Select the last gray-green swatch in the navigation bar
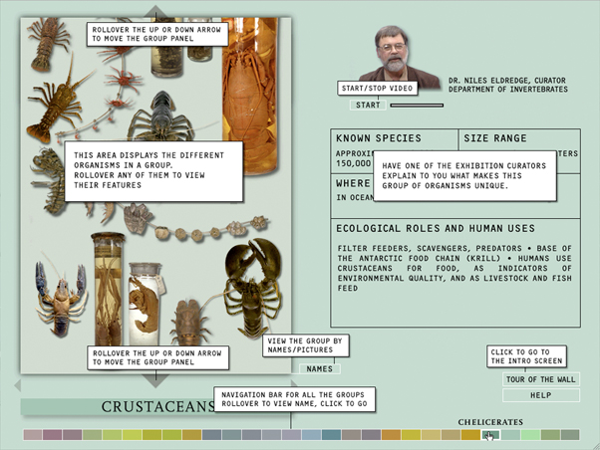Image resolution: width=600 pixels, height=450 pixels. (x=570, y=435)
